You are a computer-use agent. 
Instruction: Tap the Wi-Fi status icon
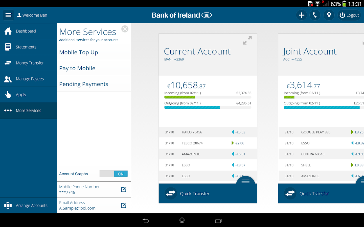tap(317, 4)
